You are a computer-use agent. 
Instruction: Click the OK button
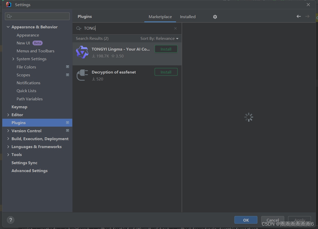click(x=246, y=220)
